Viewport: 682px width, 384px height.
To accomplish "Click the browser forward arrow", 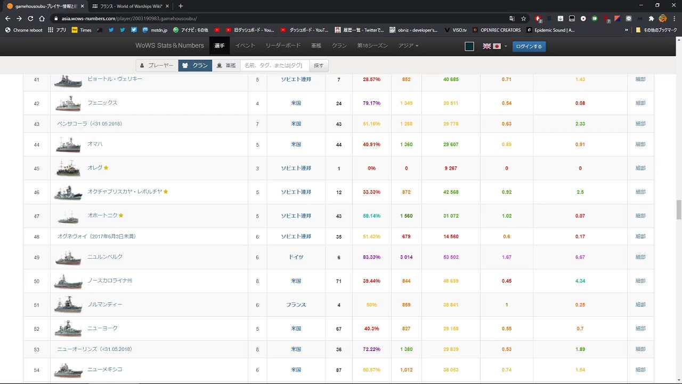I will click(x=19, y=18).
